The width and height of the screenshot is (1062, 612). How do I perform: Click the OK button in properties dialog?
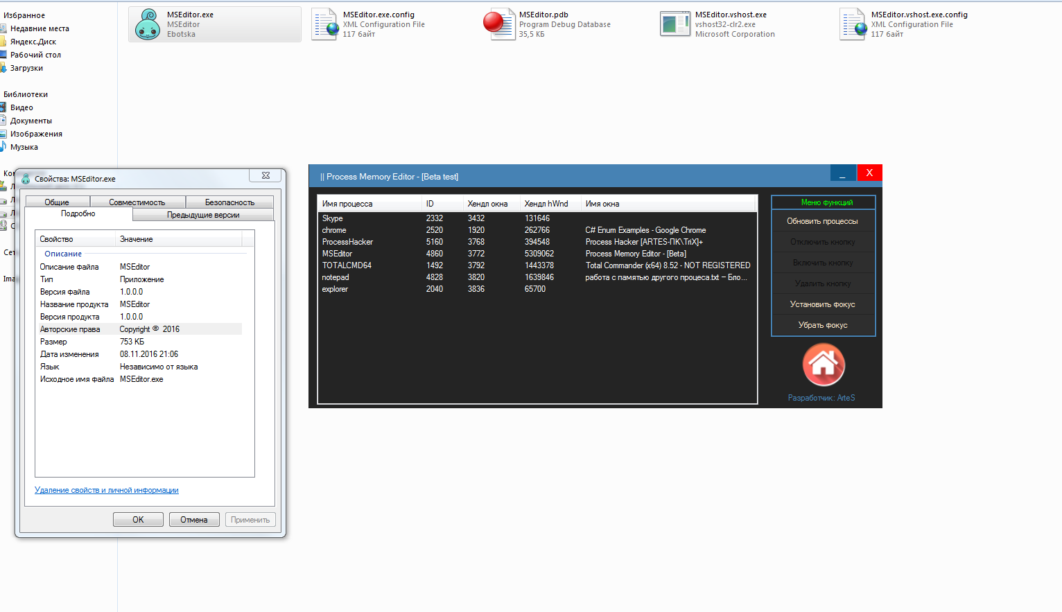[x=138, y=520]
